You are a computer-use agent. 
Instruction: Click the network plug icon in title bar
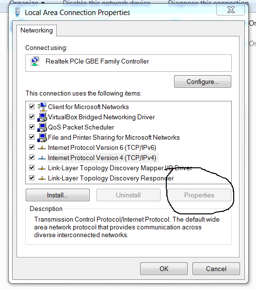click(x=17, y=12)
